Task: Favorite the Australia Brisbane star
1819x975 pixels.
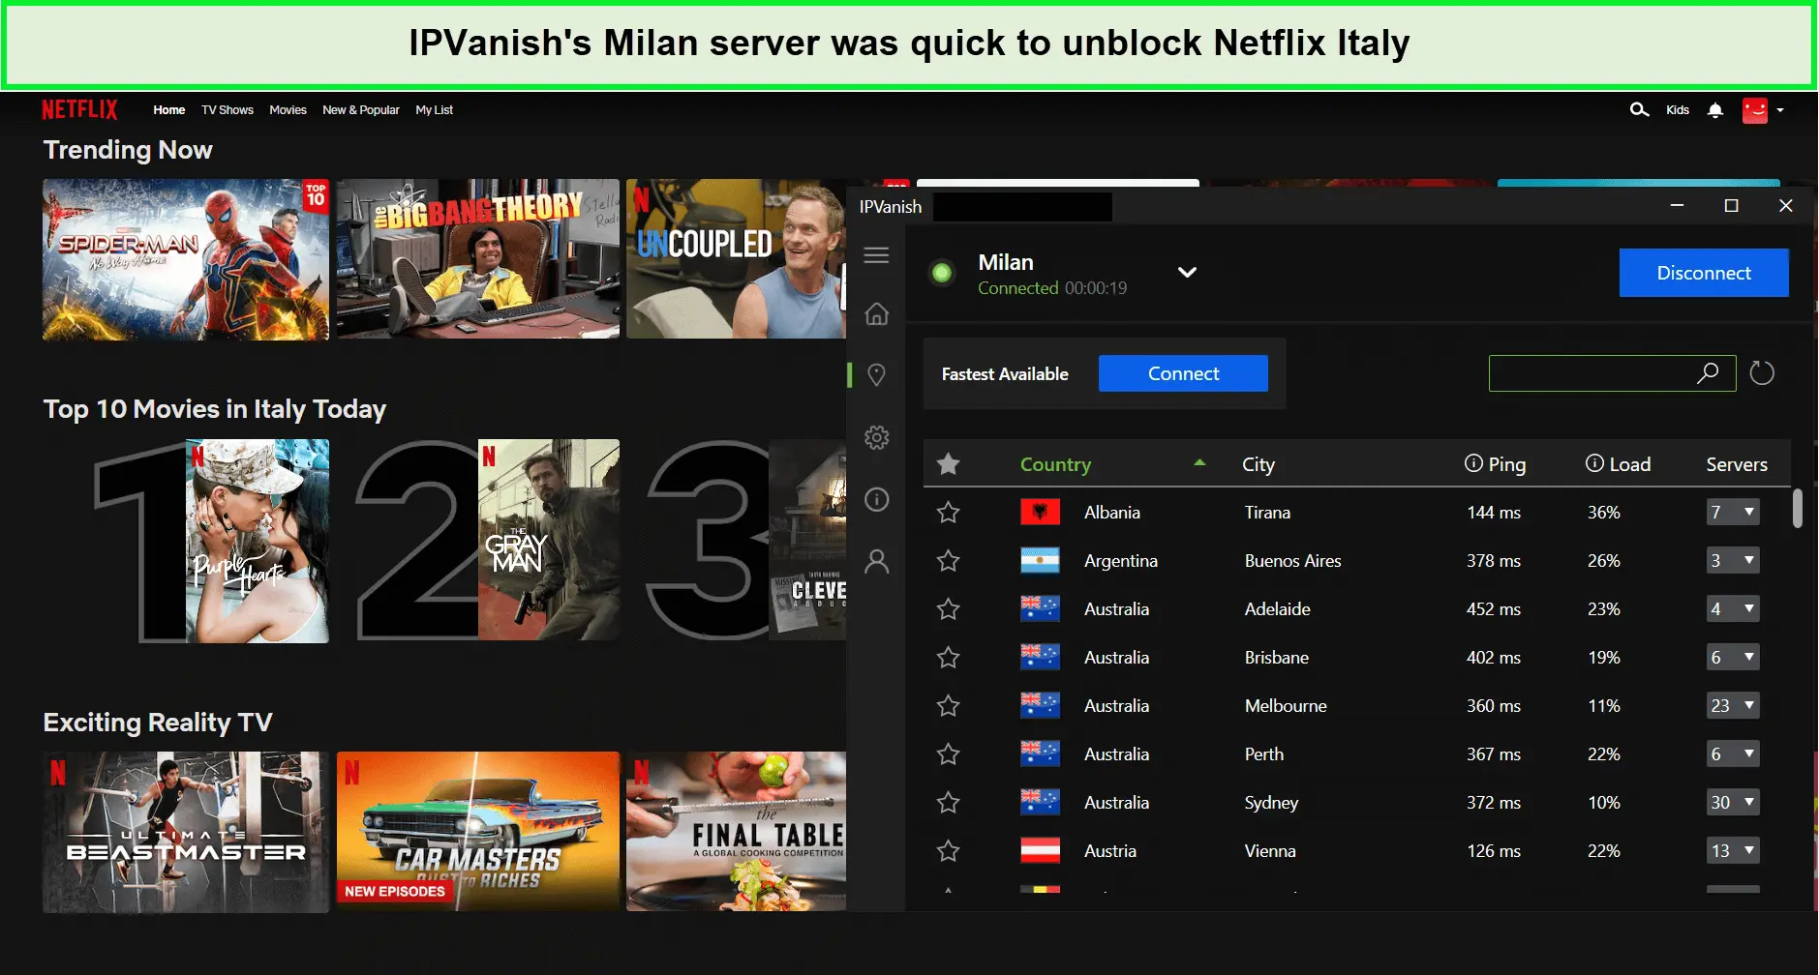Action: (949, 658)
